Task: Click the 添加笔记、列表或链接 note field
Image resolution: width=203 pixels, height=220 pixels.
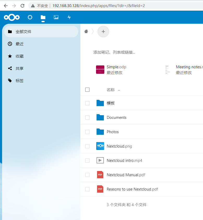Action: point(114,52)
